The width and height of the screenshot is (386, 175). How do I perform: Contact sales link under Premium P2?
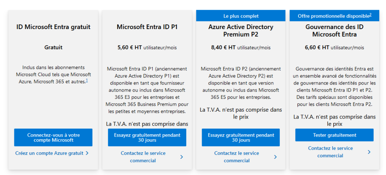click(x=237, y=157)
